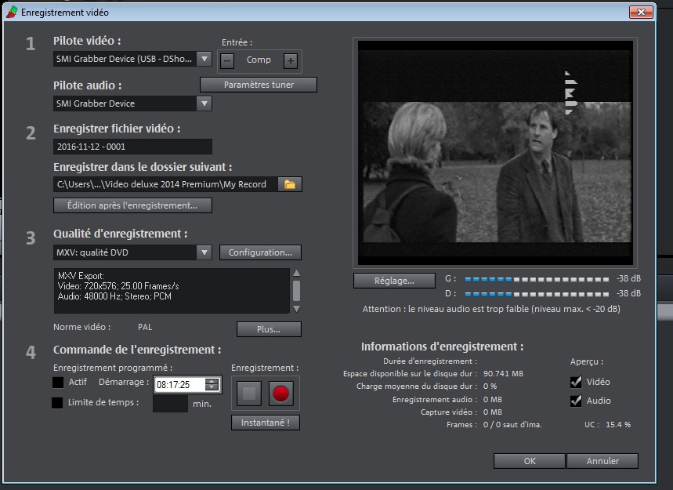673x490 pixels.
Task: Click the Plus... button
Action: (x=269, y=329)
